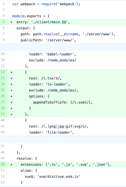126x187 pixels.
Task: Click the '__dirname' token on line 7
Action: pos(69,34)
